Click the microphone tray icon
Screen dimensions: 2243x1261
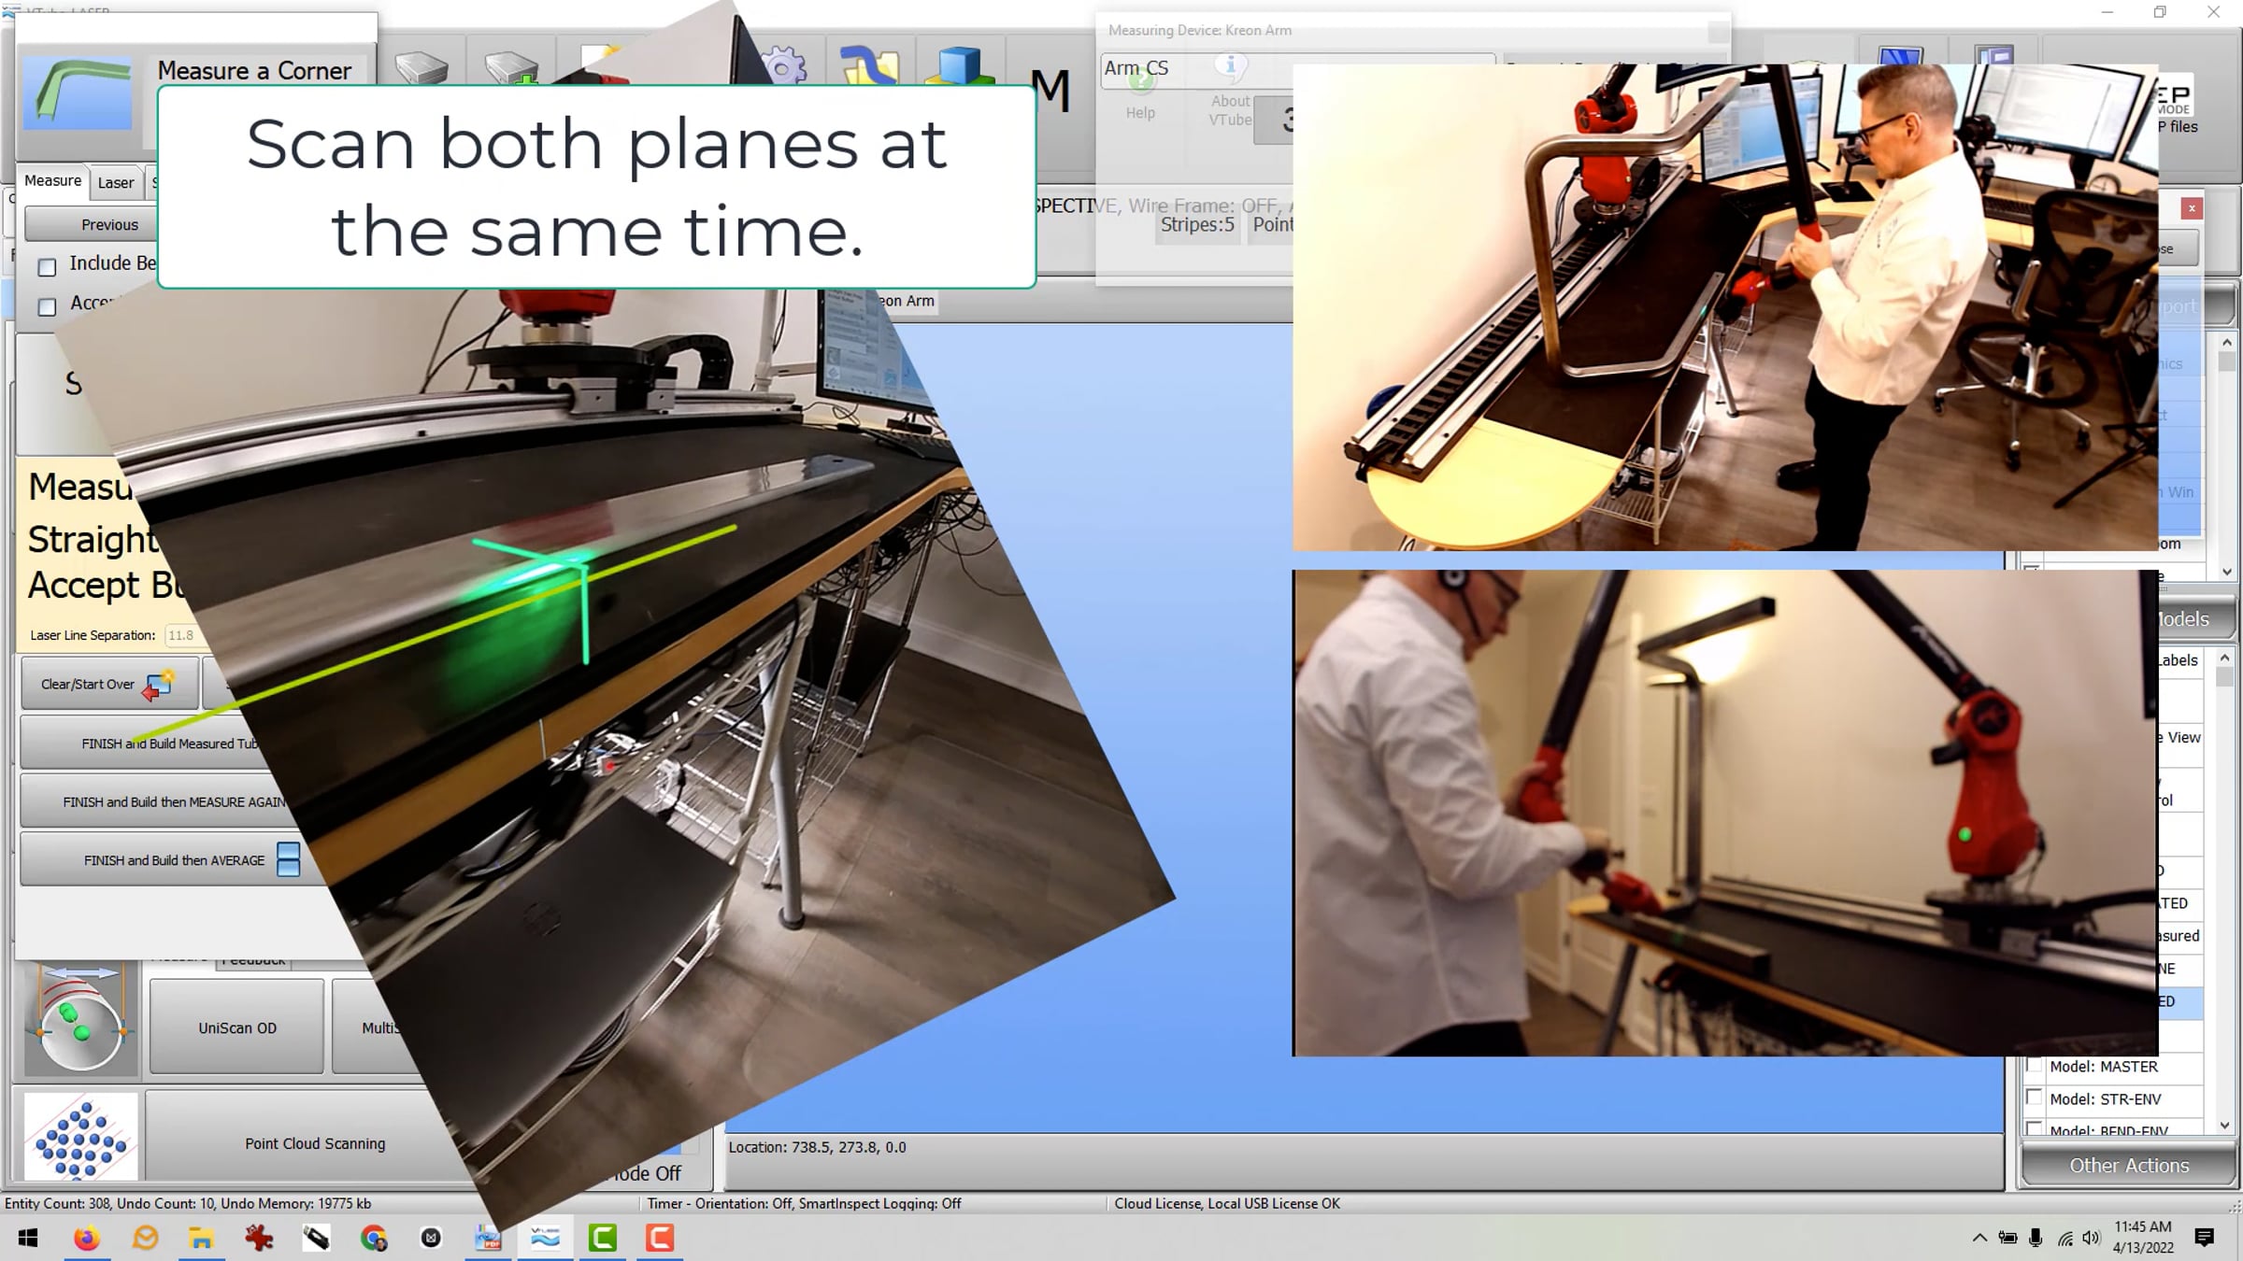click(2036, 1239)
